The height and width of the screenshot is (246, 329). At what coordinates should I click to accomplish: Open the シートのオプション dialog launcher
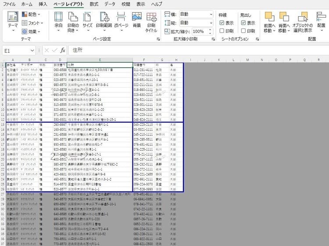coord(257,39)
